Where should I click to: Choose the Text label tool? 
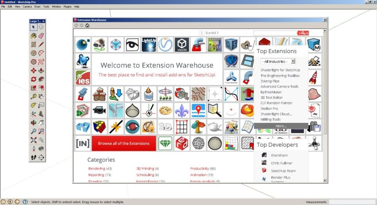click(x=41, y=105)
